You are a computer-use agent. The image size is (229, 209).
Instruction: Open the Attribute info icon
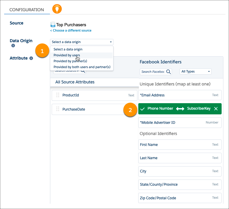pyautogui.click(x=31, y=58)
